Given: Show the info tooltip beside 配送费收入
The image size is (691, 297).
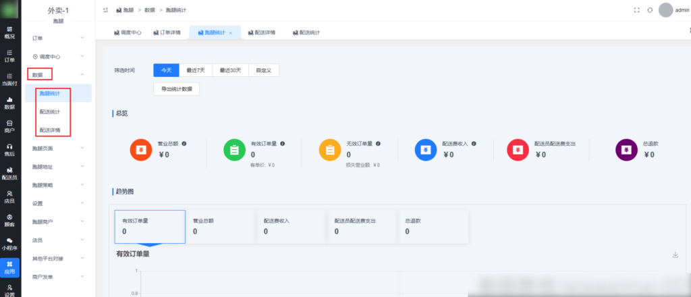Looking at the screenshot, I should [x=474, y=144].
